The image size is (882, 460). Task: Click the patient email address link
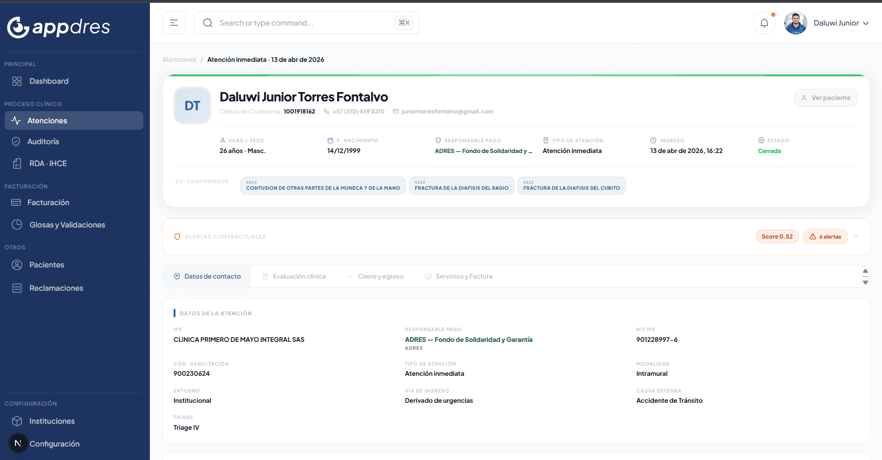point(447,112)
